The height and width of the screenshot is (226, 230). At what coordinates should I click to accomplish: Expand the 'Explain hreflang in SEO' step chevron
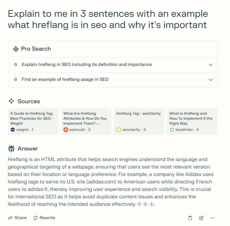pyautogui.click(x=211, y=65)
